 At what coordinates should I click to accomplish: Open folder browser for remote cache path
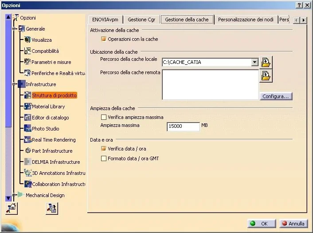pyautogui.click(x=266, y=76)
